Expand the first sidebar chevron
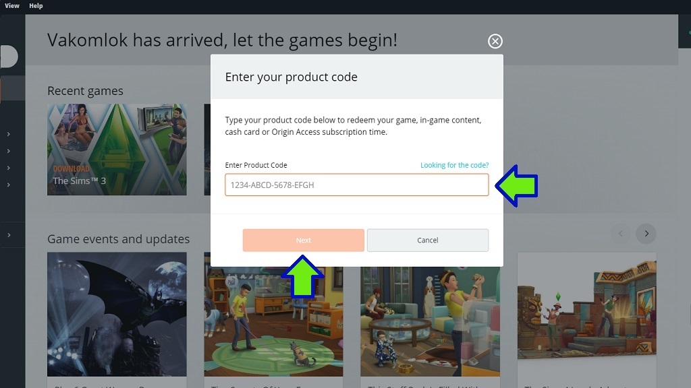The image size is (691, 388). click(x=8, y=134)
